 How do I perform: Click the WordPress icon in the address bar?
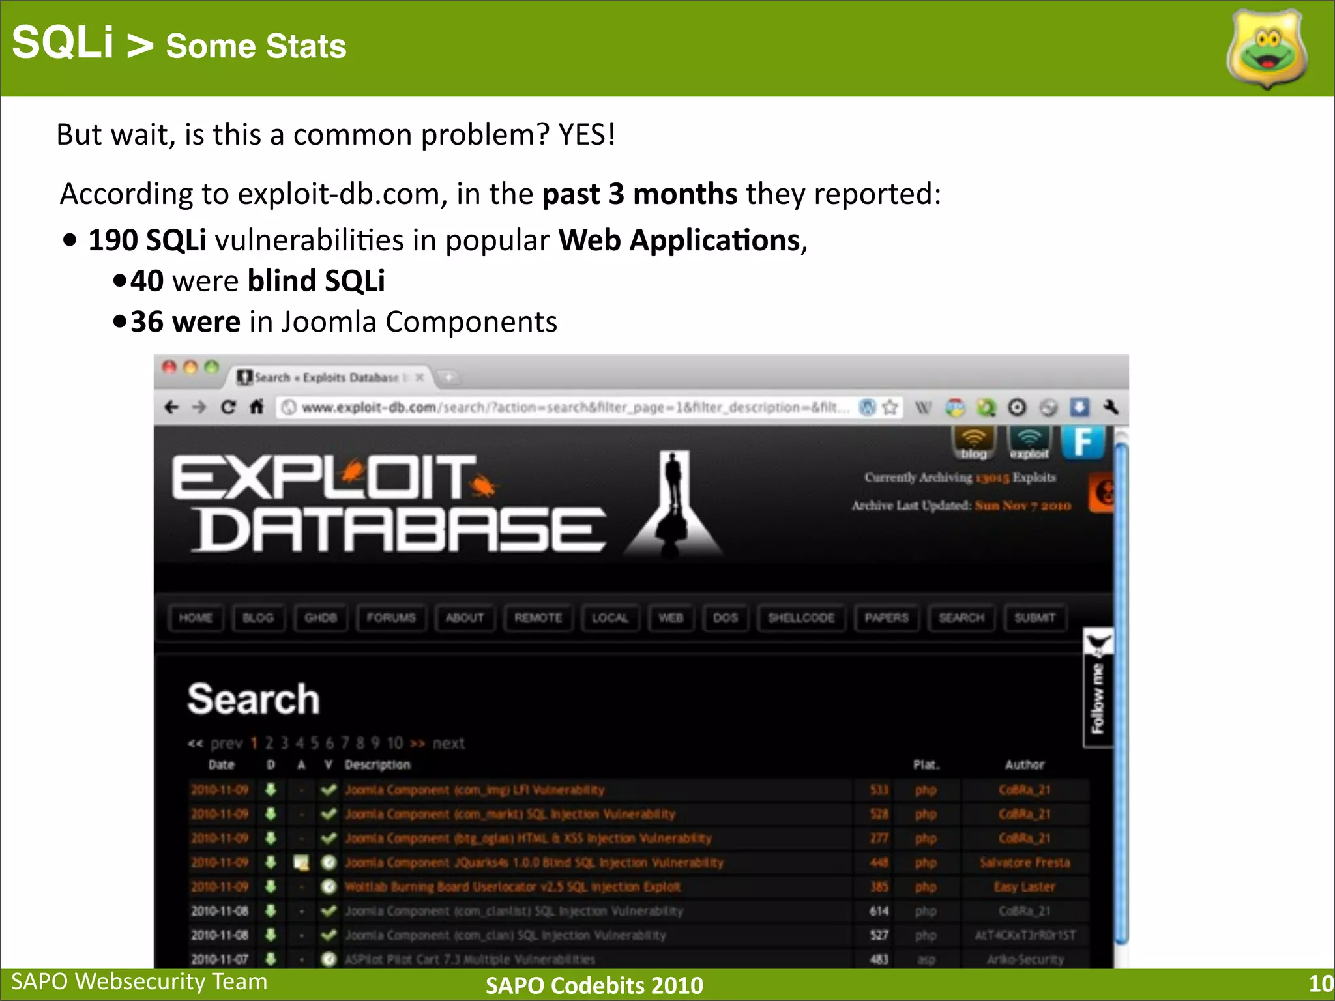[867, 408]
